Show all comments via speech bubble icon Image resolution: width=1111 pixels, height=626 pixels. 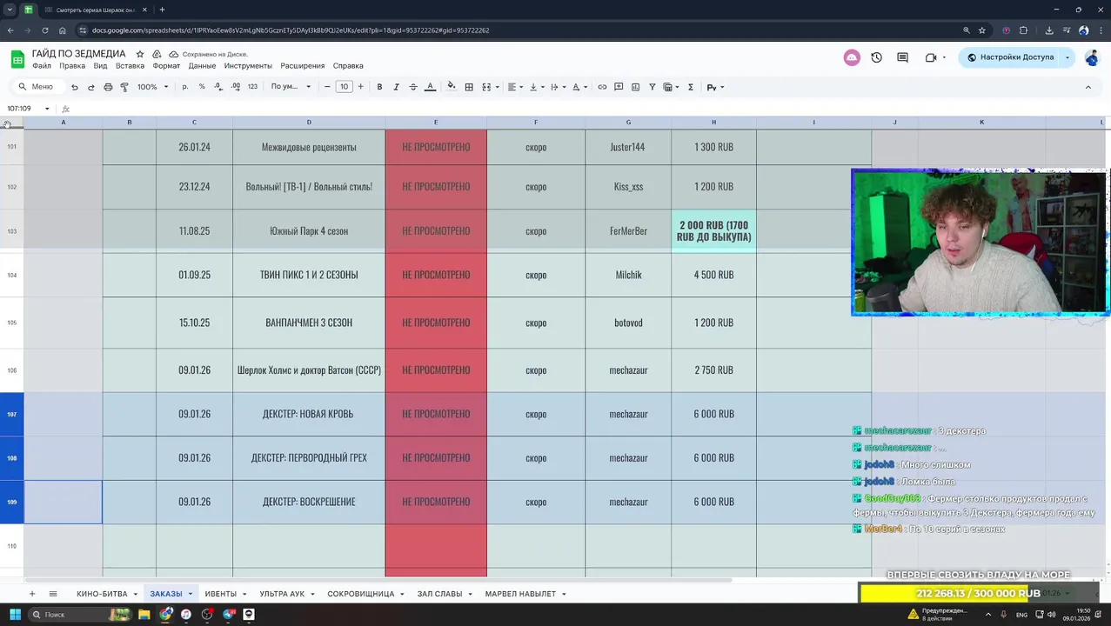point(902,57)
